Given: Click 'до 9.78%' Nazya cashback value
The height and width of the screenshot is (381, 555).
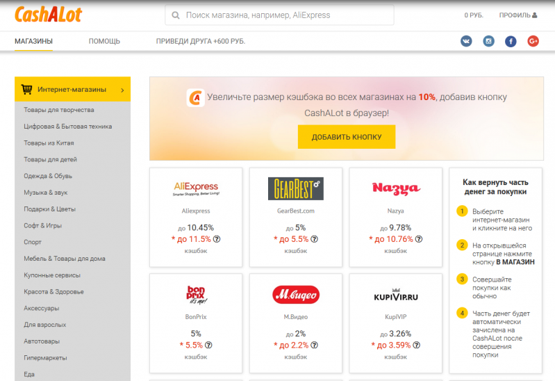Looking at the screenshot, I should [396, 227].
